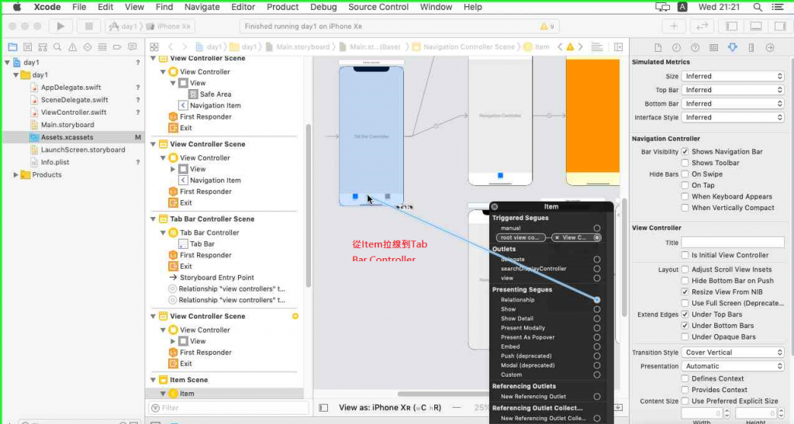Open the Report navigator
Screen dimensions: 794x424
[132, 47]
